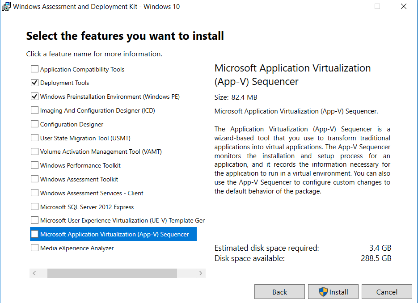This screenshot has width=418, height=303.
Task: Select User State Migration Tool checkbox
Action: [x=34, y=138]
